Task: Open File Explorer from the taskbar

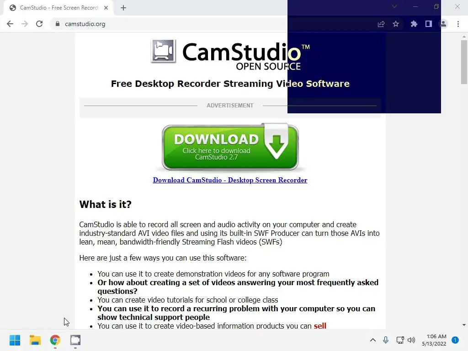Action: click(x=35, y=340)
